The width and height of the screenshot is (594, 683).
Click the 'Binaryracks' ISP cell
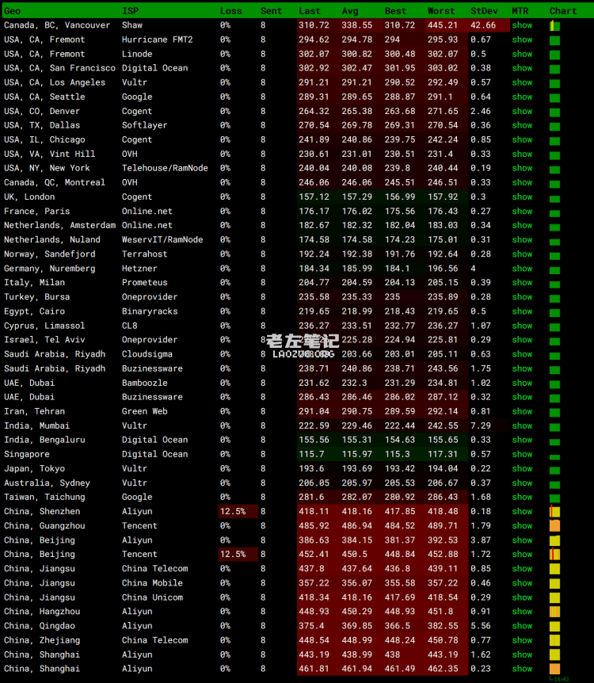(x=150, y=311)
